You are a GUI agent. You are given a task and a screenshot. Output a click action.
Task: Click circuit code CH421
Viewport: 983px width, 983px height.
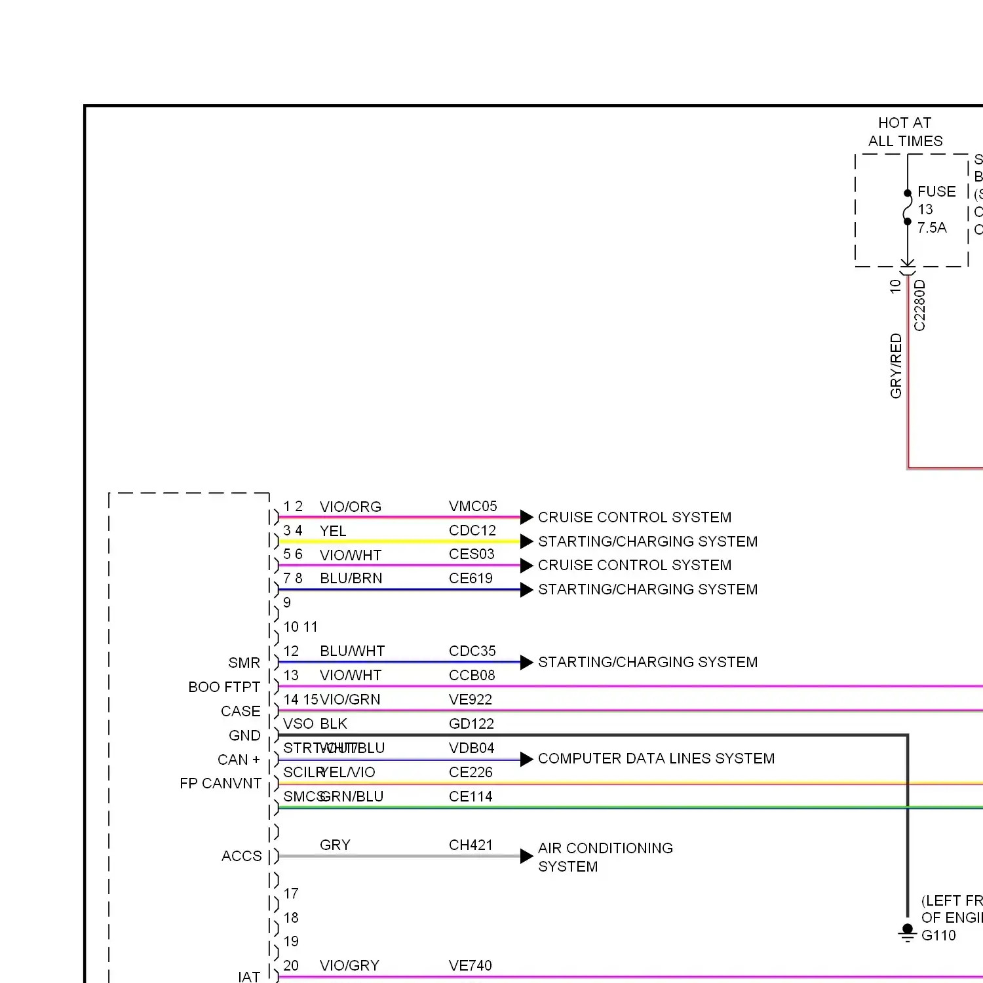tap(471, 845)
